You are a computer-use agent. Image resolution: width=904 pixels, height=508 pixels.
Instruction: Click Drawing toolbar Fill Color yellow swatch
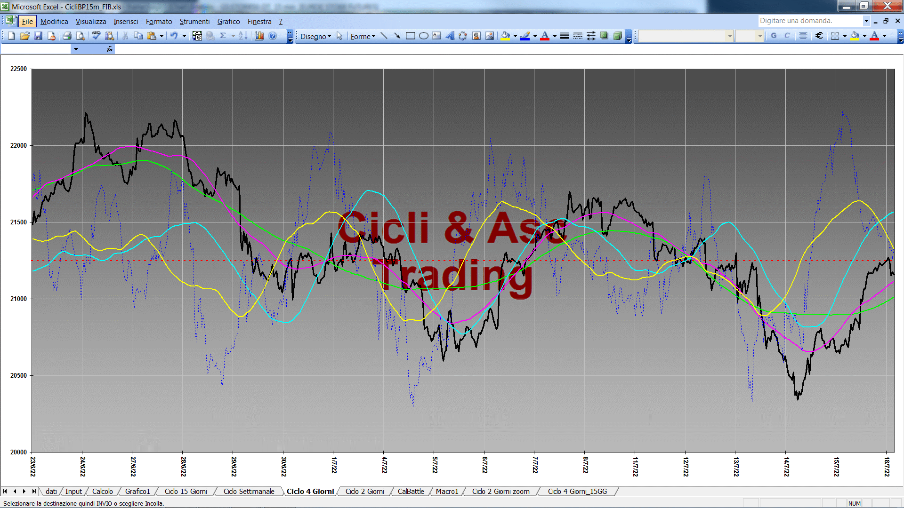point(506,36)
